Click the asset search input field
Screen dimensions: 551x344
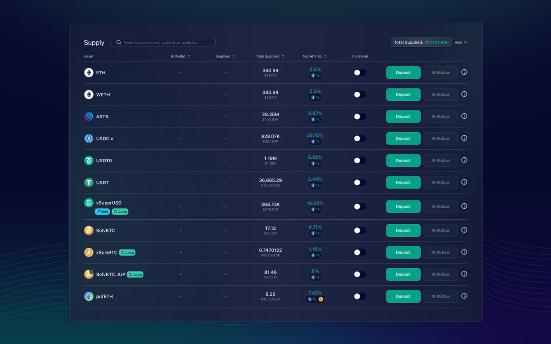click(x=163, y=42)
